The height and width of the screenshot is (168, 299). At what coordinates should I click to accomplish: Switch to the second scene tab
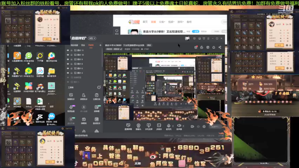click(83, 45)
